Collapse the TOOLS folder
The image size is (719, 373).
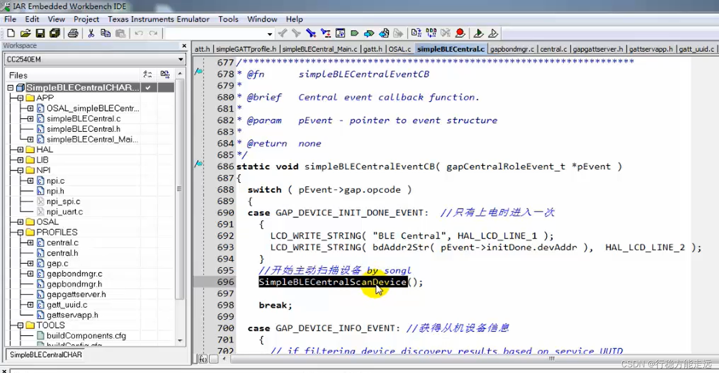point(20,325)
